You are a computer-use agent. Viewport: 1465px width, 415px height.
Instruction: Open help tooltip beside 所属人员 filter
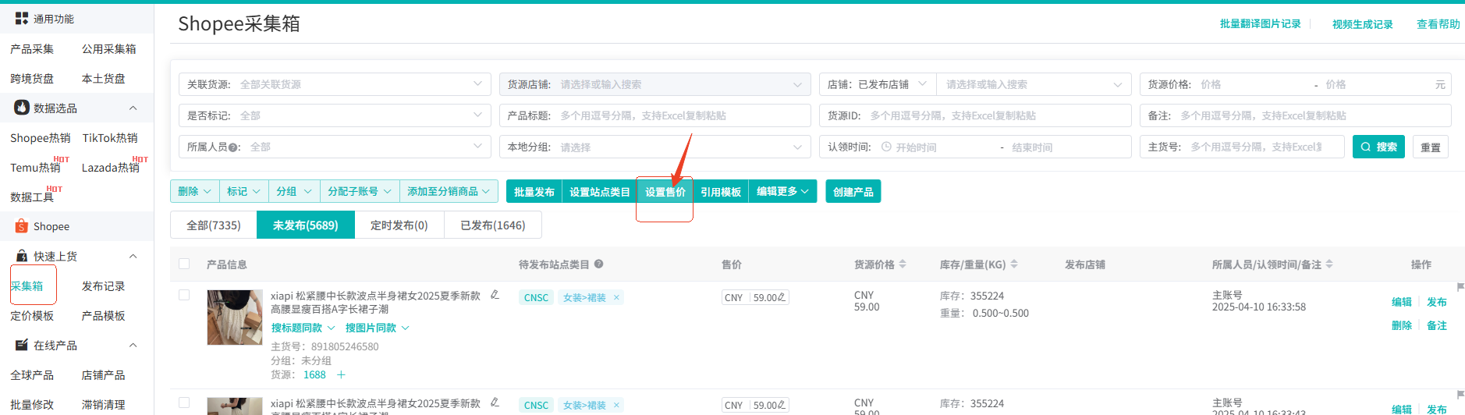pyautogui.click(x=232, y=147)
